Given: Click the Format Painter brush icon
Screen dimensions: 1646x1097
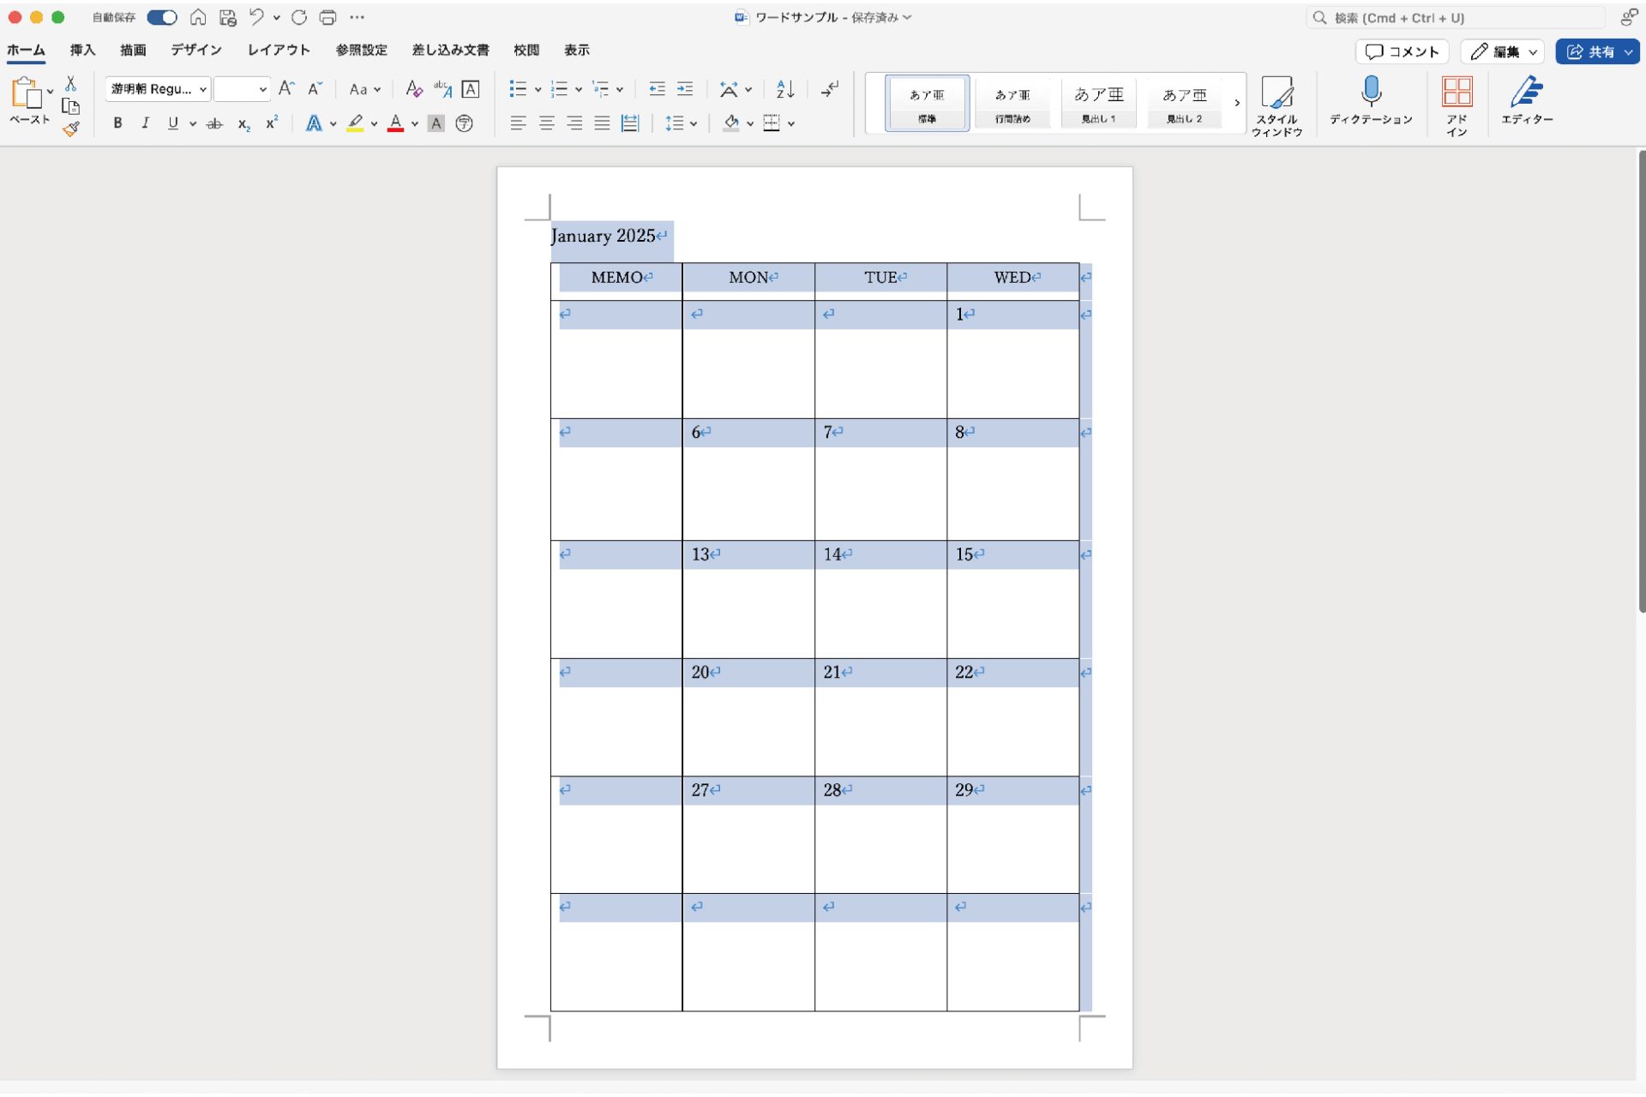Looking at the screenshot, I should pos(71,129).
